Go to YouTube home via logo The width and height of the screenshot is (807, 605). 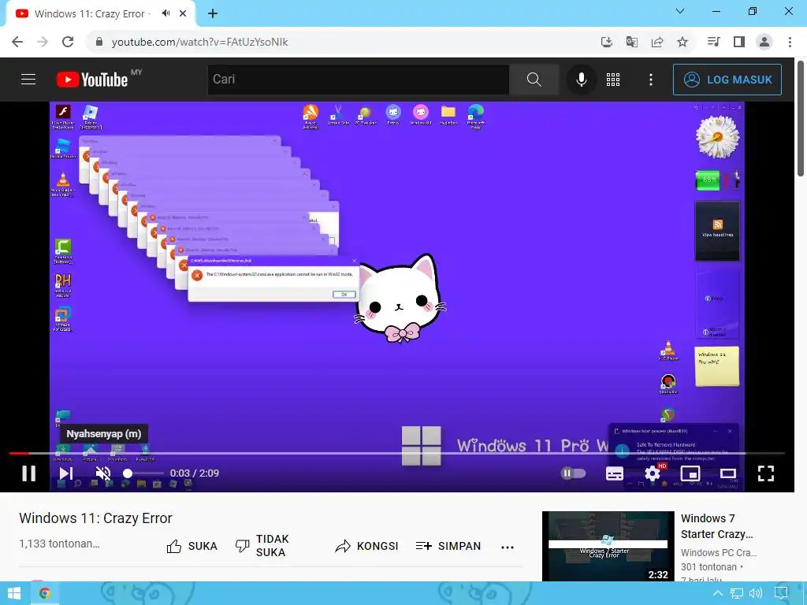click(x=92, y=80)
